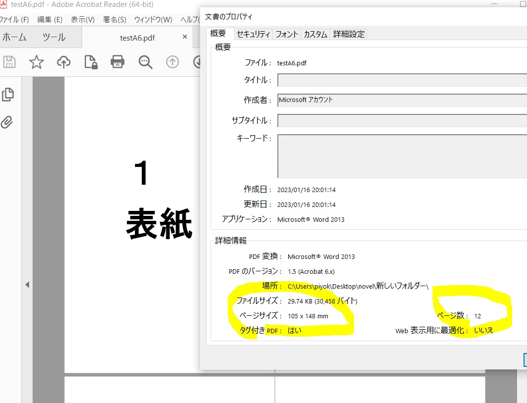The width and height of the screenshot is (527, 403).
Task: Click the 作成日 timestamp value
Action: point(307,190)
